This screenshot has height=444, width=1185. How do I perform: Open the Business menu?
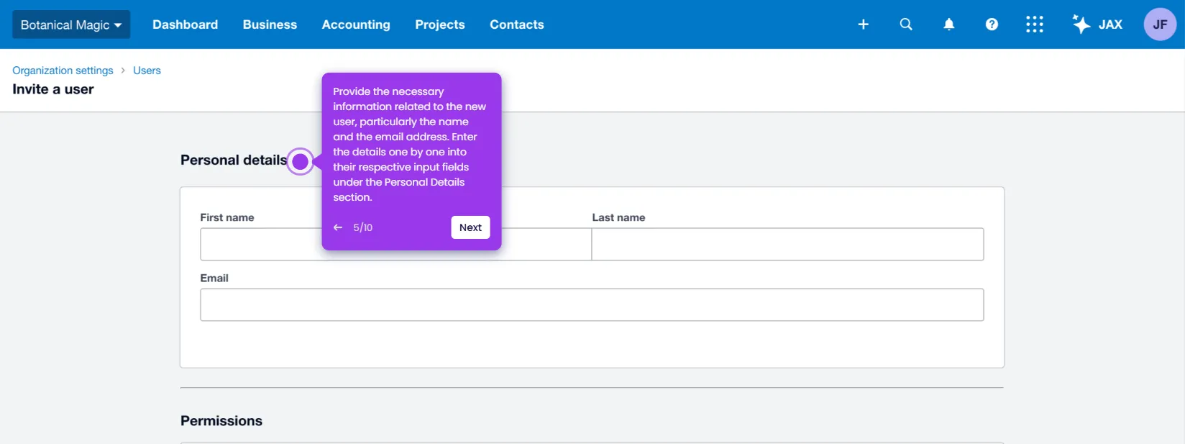tap(270, 24)
